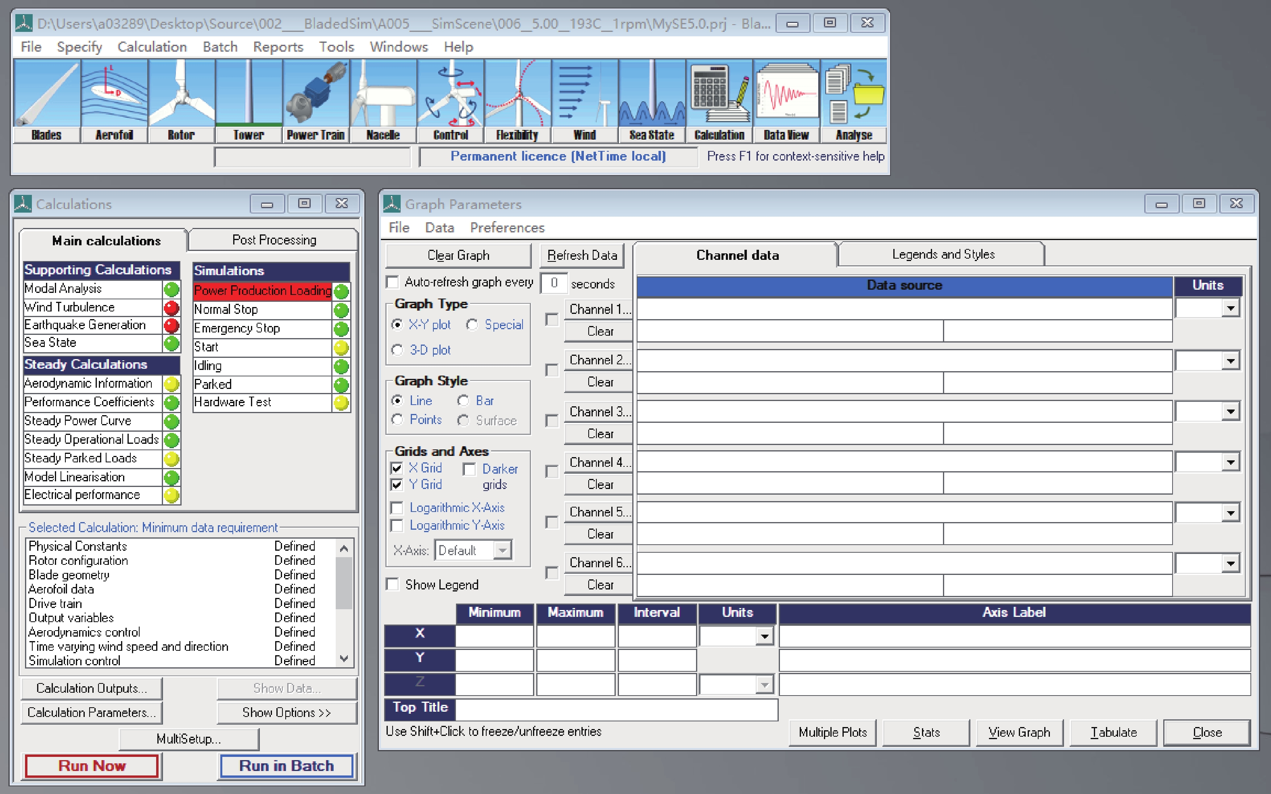1271x794 pixels.
Task: Switch to Legends and Styles tab
Action: (x=943, y=255)
